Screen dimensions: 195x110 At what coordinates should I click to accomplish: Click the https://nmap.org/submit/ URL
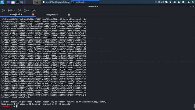click(93, 102)
